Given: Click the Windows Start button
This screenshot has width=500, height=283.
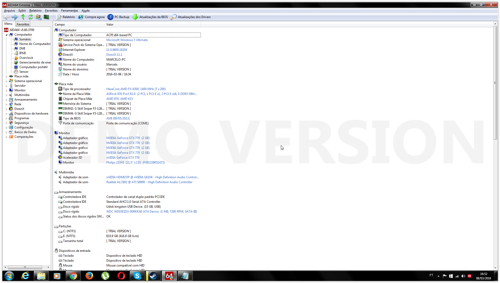Looking at the screenshot, I should 9,276.
